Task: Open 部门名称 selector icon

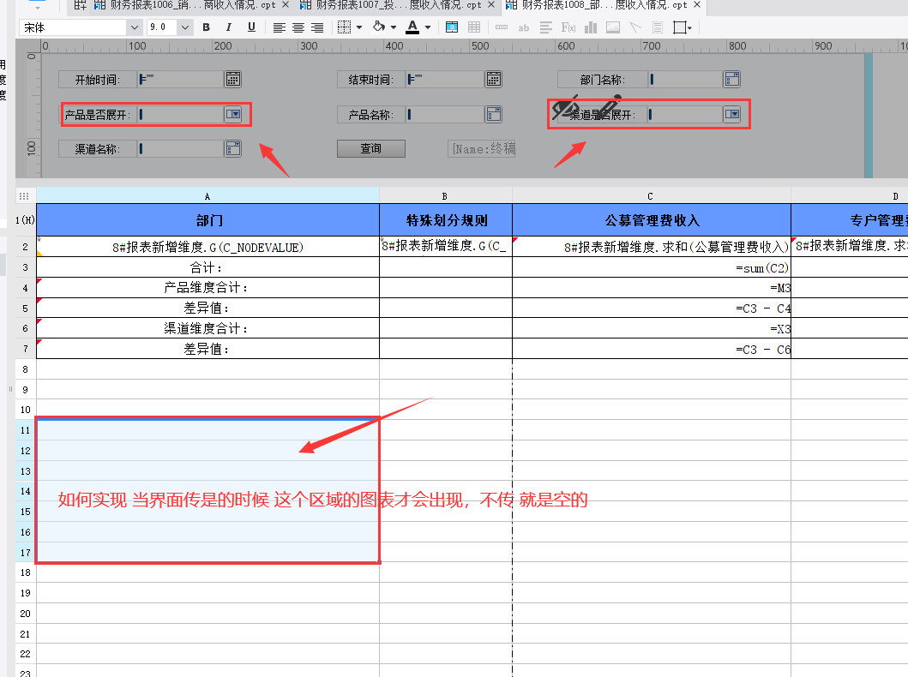Action: coord(732,80)
